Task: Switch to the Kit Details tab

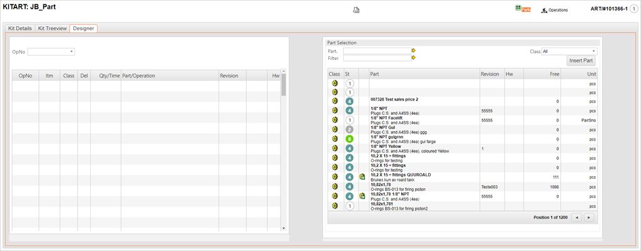Action: (19, 28)
